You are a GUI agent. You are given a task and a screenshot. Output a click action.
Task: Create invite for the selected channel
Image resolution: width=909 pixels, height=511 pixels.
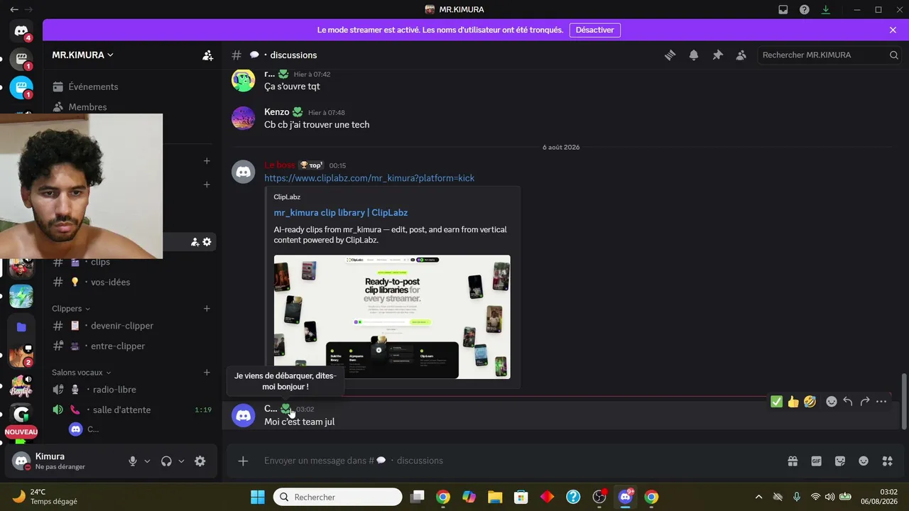click(195, 242)
